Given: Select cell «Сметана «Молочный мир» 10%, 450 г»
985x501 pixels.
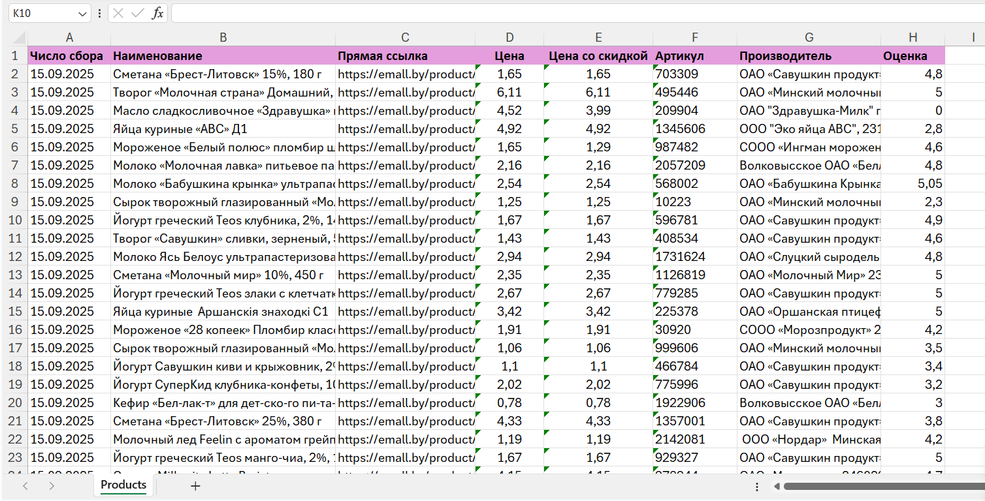Looking at the screenshot, I should (x=223, y=275).
